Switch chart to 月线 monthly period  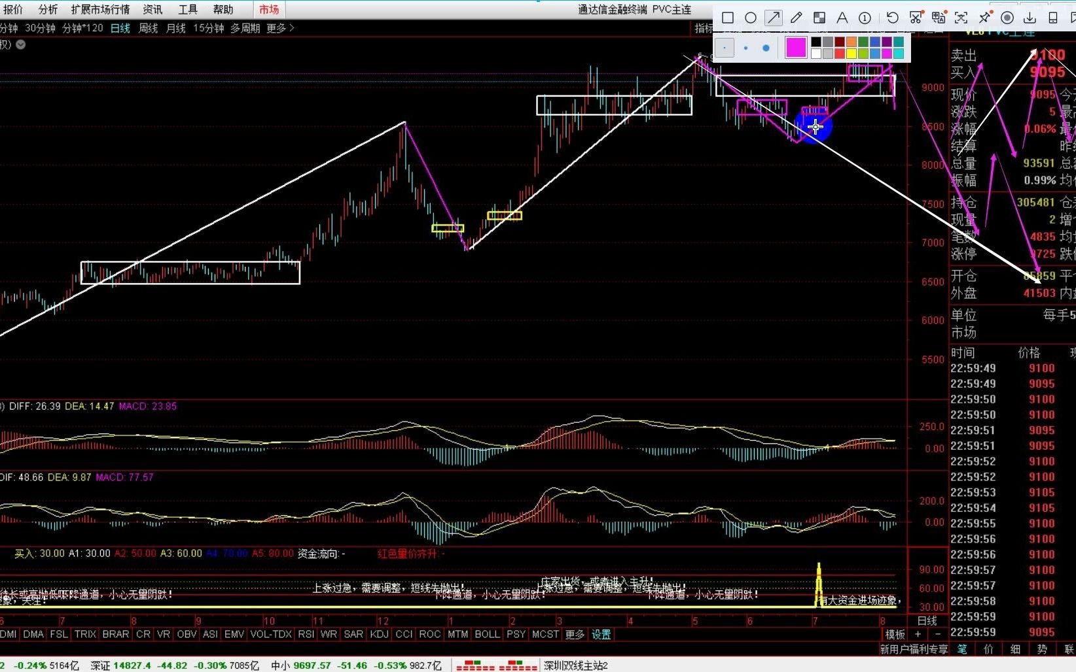pos(176,28)
